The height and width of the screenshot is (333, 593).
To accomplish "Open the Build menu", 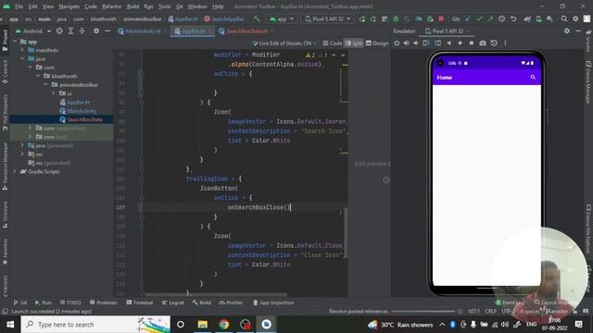I will tap(132, 6).
